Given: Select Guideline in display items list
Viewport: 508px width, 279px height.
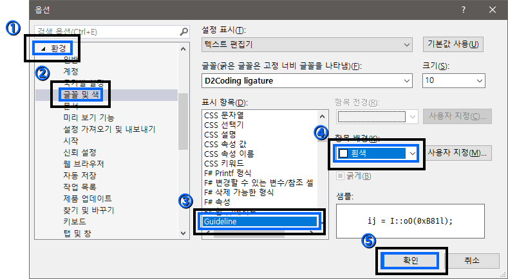Looking at the screenshot, I should 259,221.
